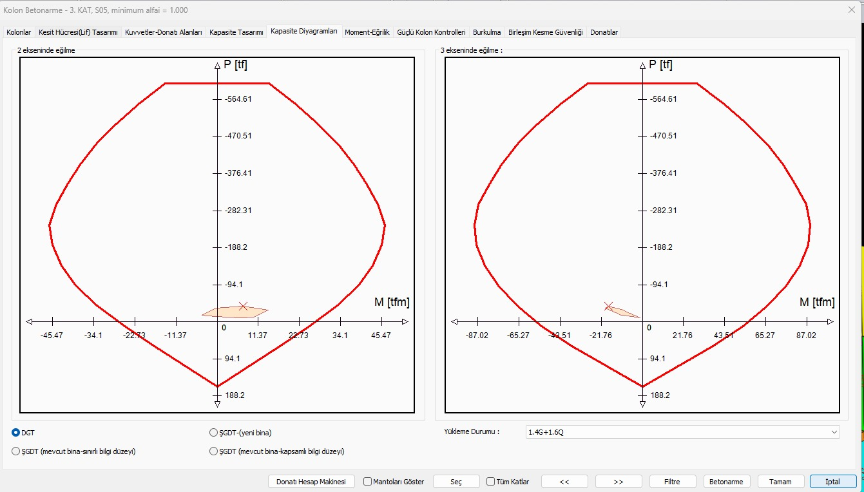The image size is (864, 492).
Task: Go to previous column with << button
Action: [x=564, y=482]
